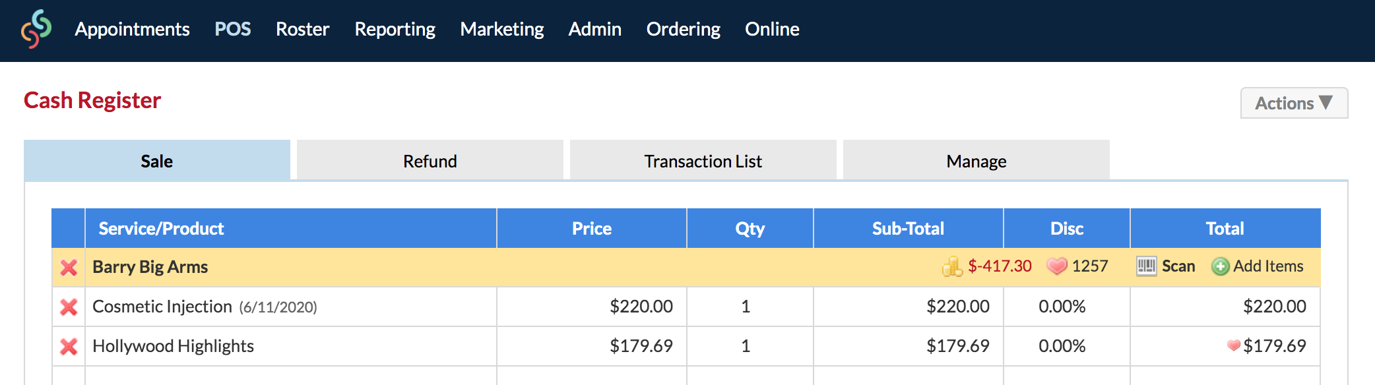Select the Manage tab
This screenshot has width=1375, height=385.
click(x=976, y=161)
